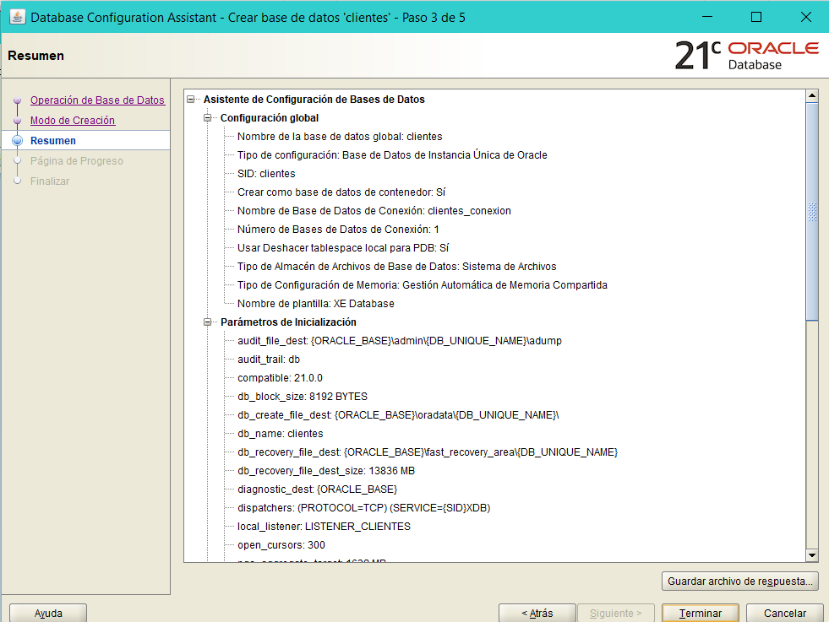829x622 pixels.
Task: Minimize the Database Configuration Assistant window
Action: coord(706,17)
